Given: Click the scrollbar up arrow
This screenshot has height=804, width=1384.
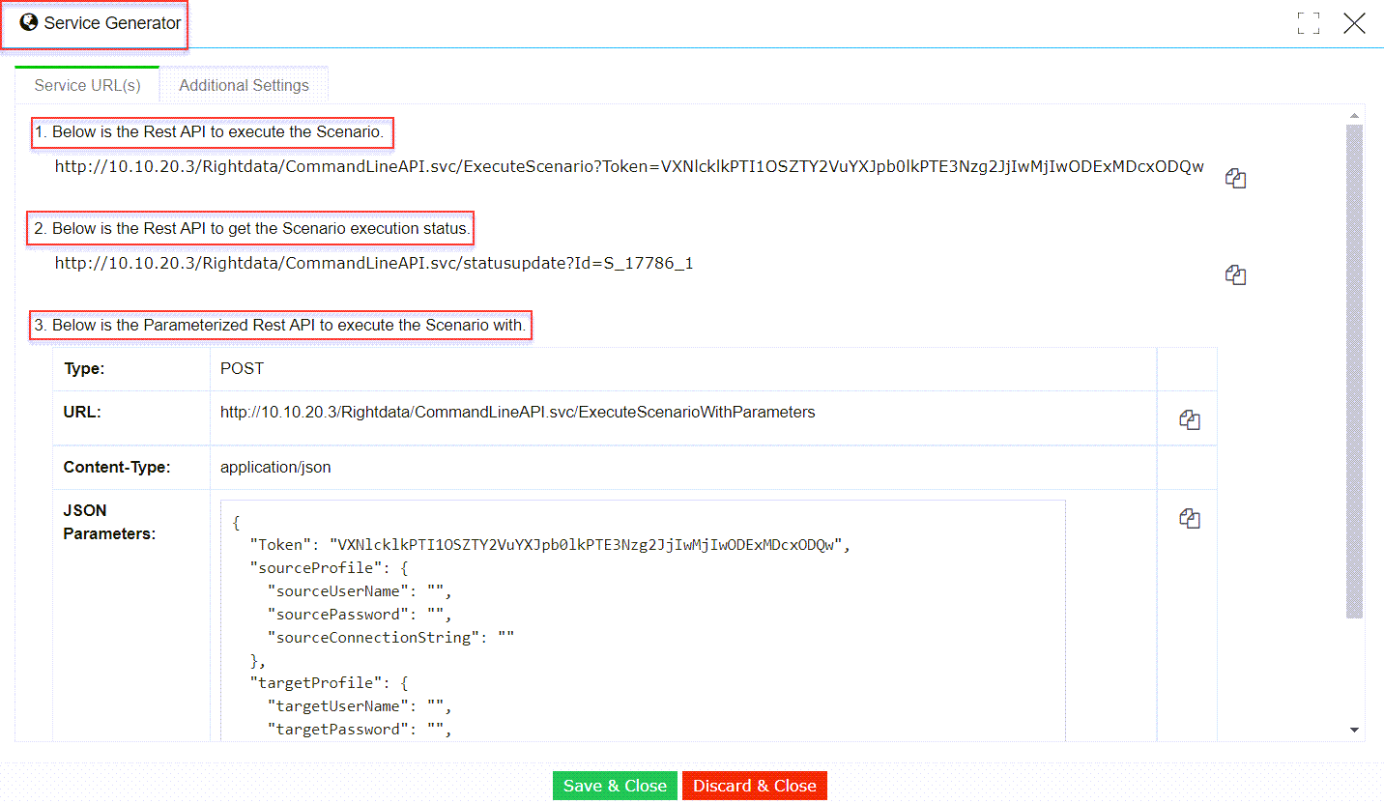Looking at the screenshot, I should (x=1355, y=116).
